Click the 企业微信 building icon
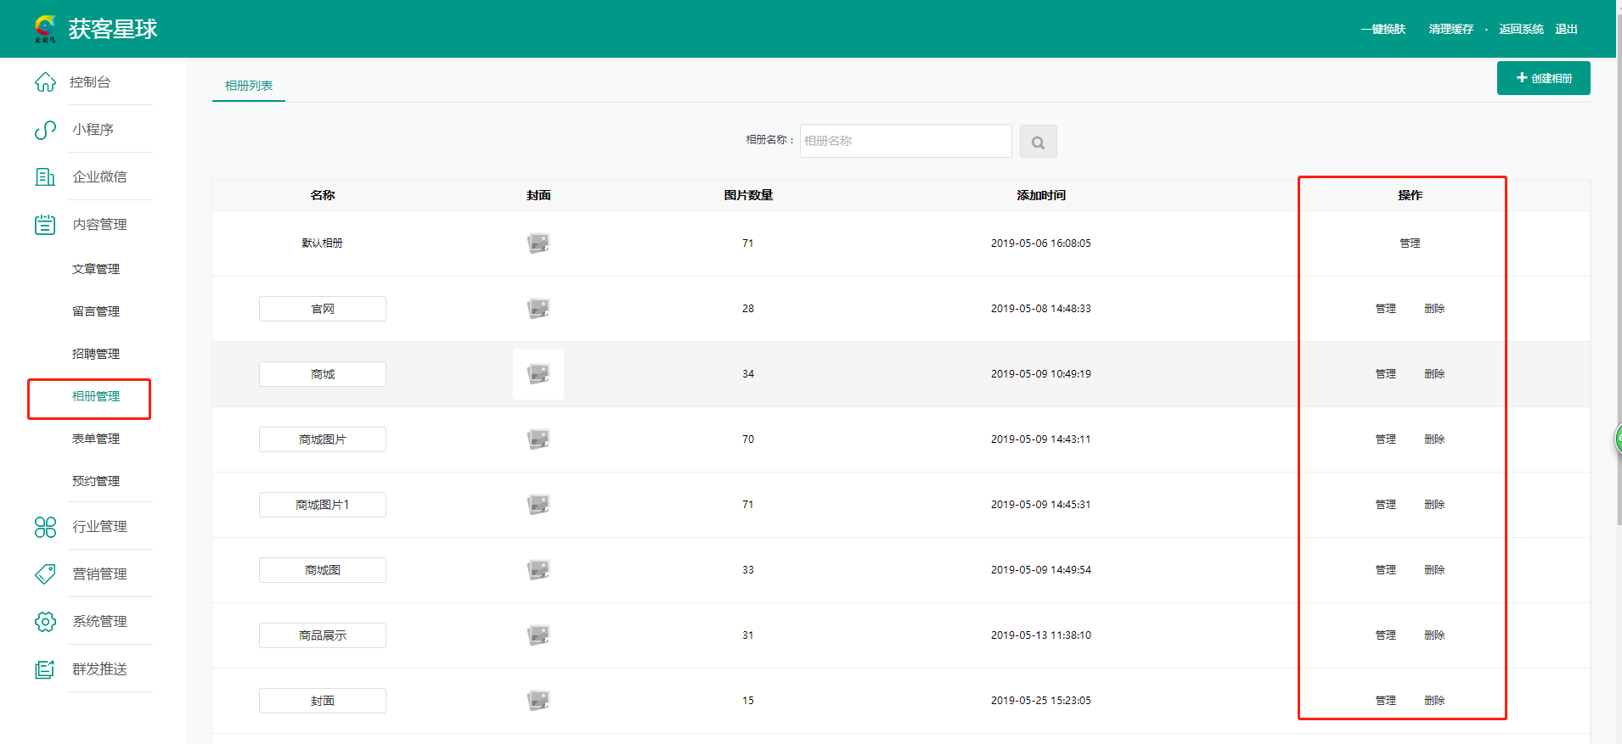This screenshot has height=744, width=1622. click(45, 177)
